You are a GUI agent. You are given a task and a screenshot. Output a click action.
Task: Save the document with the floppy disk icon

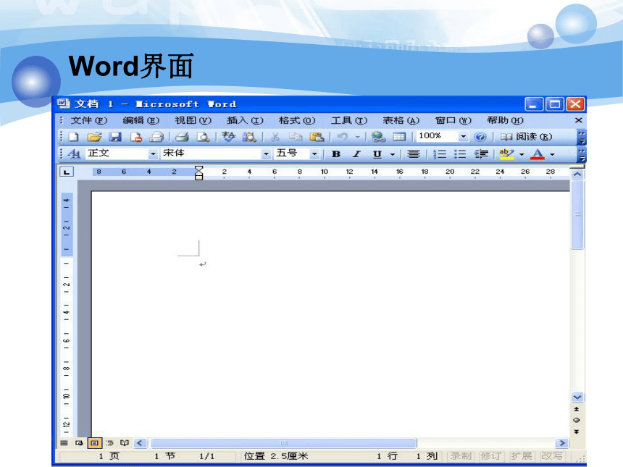click(115, 137)
